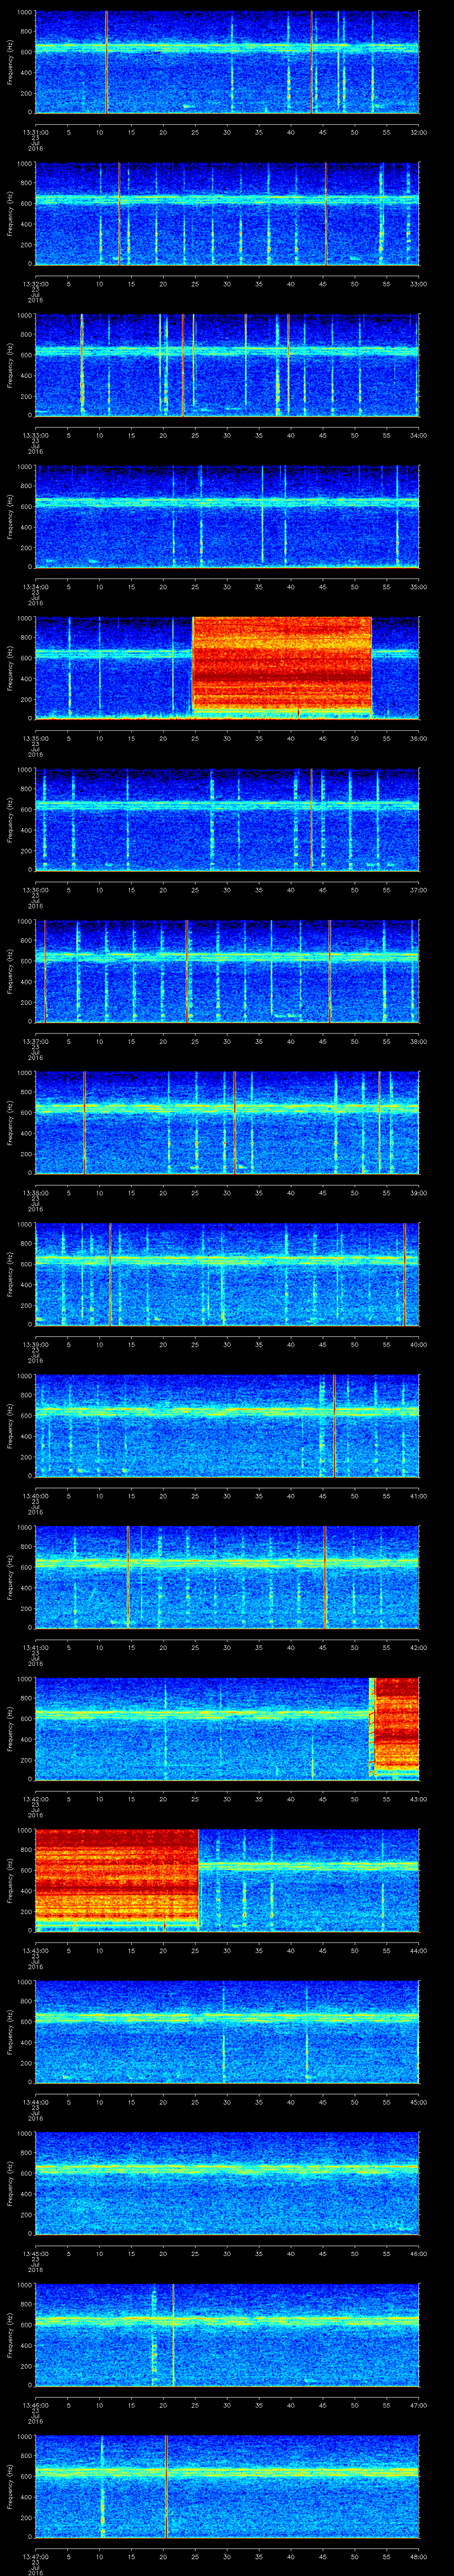The height and width of the screenshot is (2576, 454).
Task: Click the 13:32:00 start time label
Action: pos(35,284)
